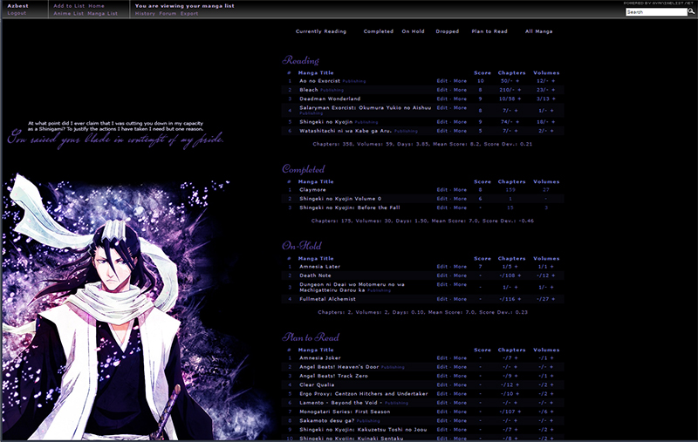Open the Plan to Read tab

(489, 31)
